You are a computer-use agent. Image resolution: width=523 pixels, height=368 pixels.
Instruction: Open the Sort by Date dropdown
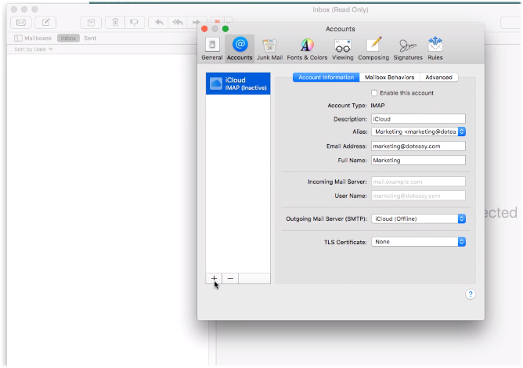[x=34, y=49]
